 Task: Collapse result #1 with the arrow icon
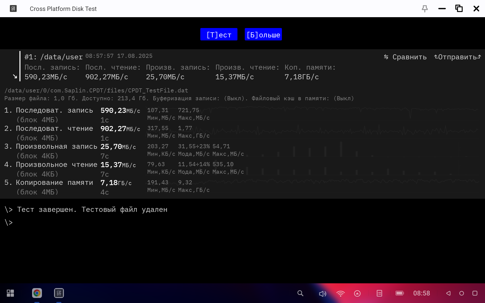[x=15, y=77]
